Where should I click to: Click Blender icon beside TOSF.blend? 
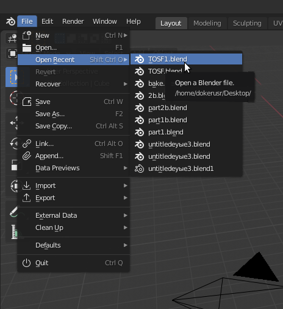(139, 71)
